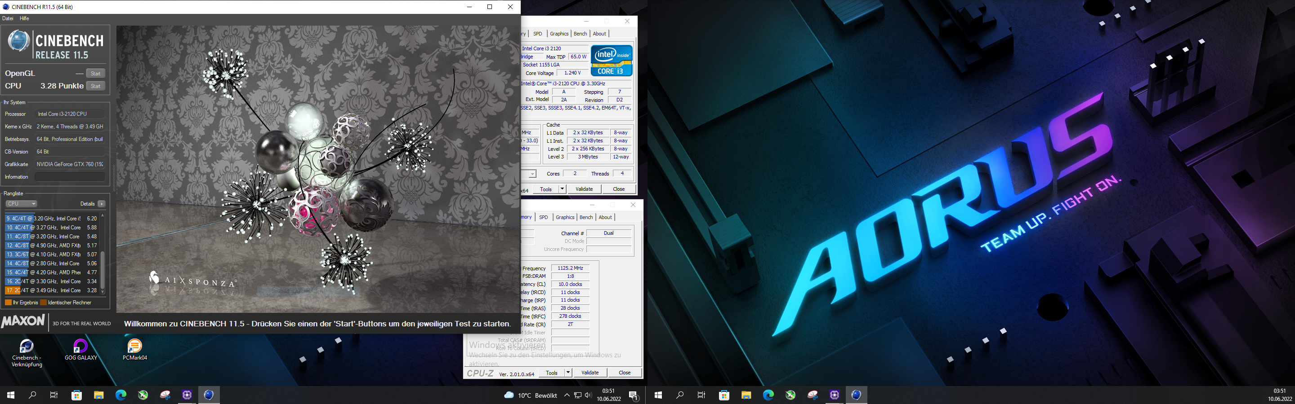Open volume control in system tray
This screenshot has height=404, width=1295.
pos(588,395)
